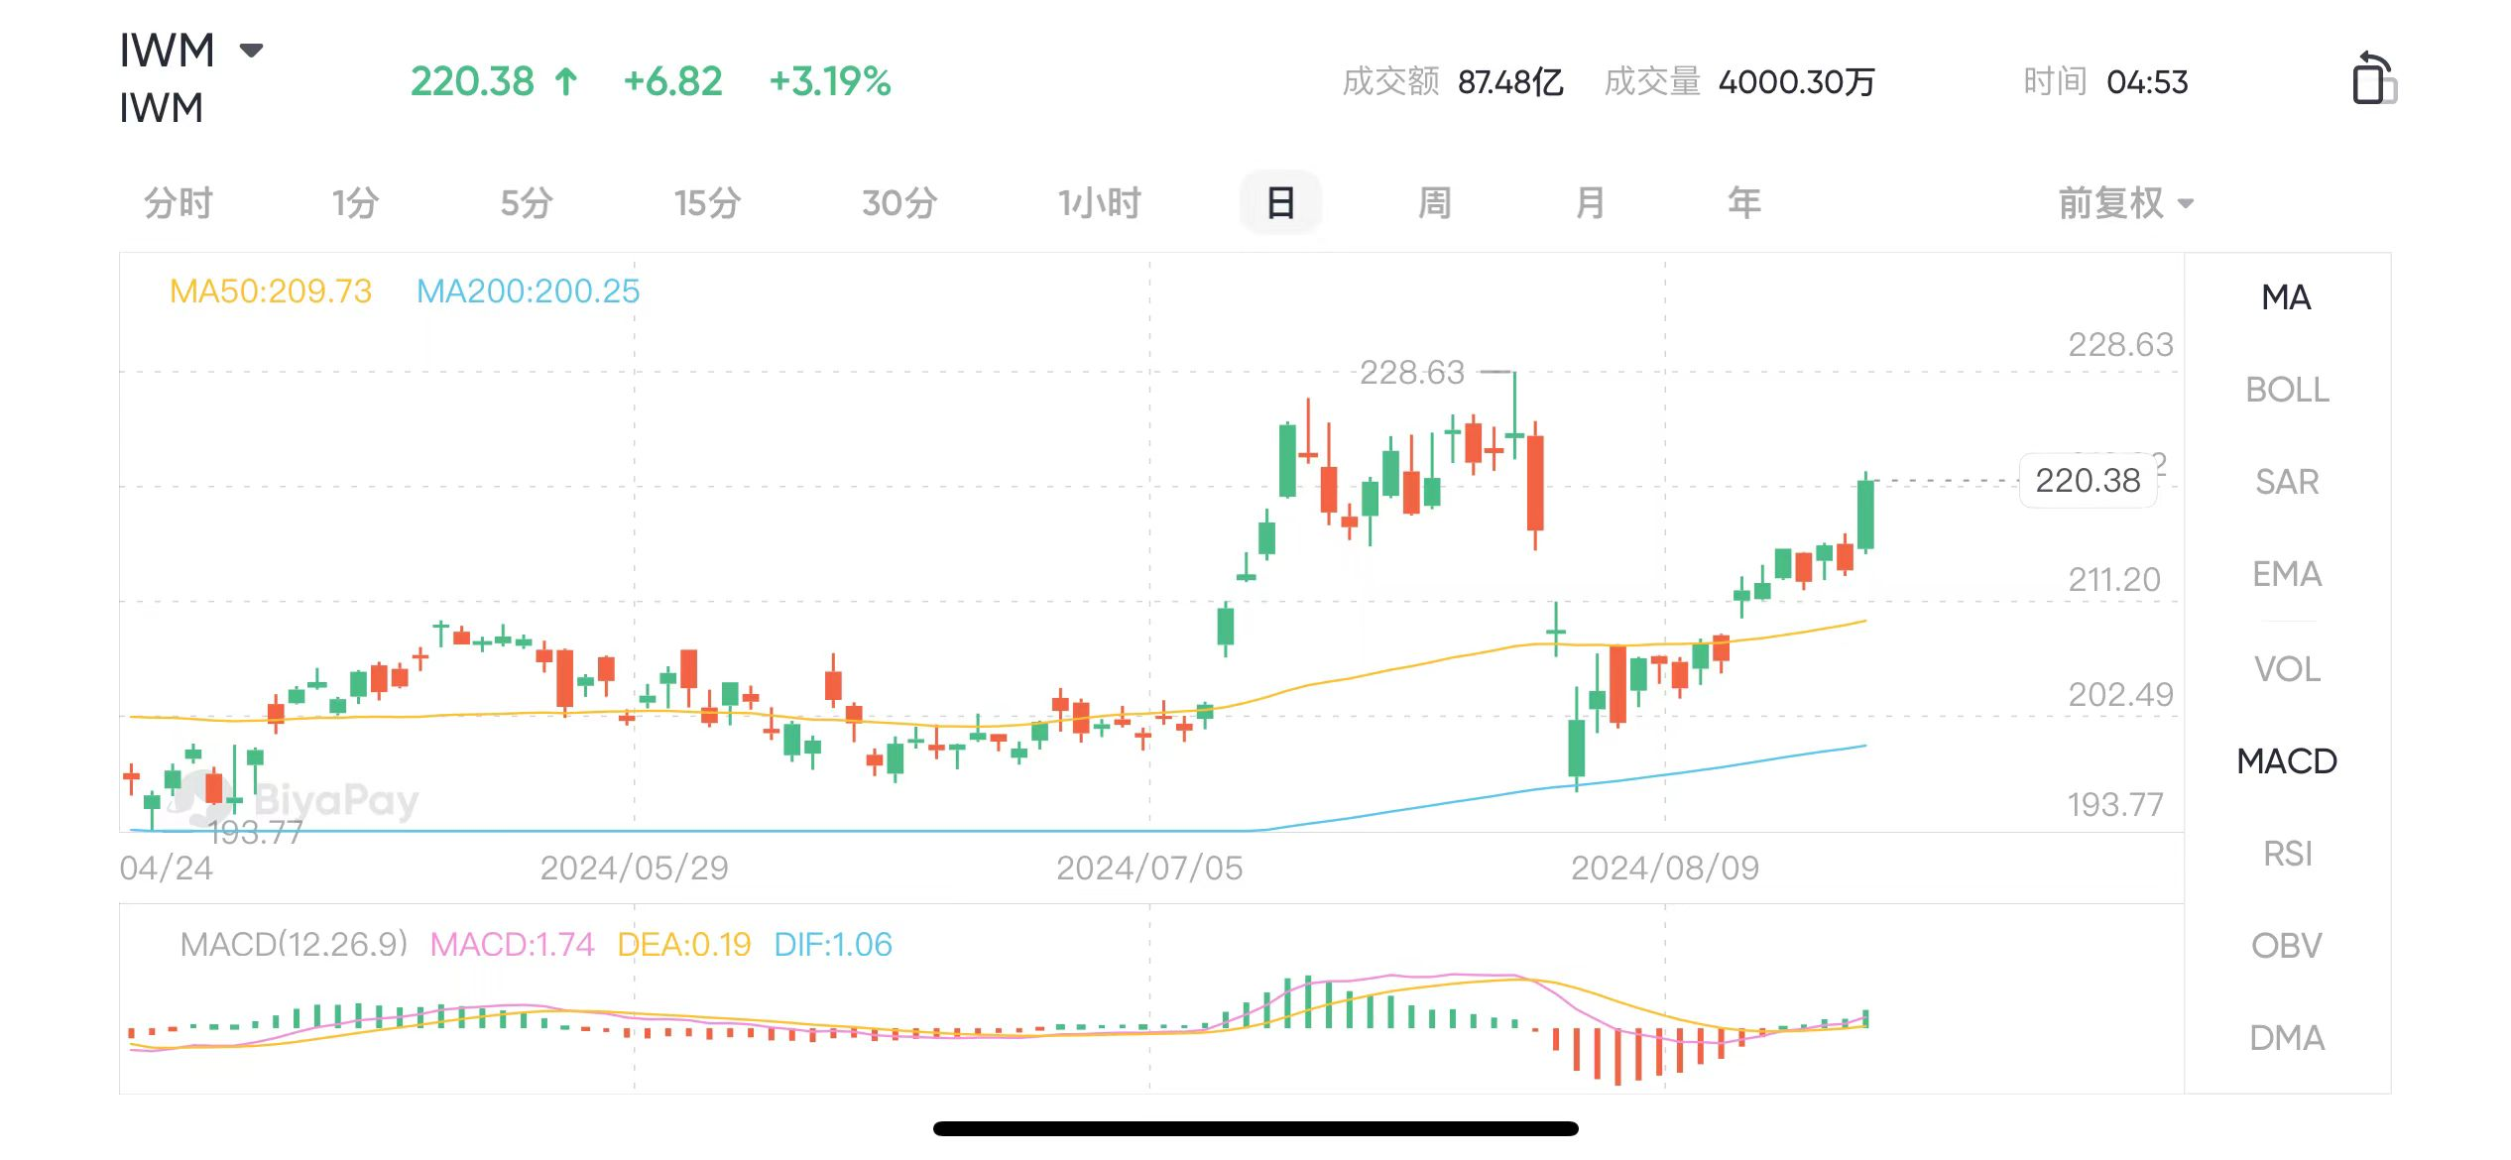The image size is (2511, 1160).
Task: Tap the latest green candlestick
Action: pos(1865,514)
